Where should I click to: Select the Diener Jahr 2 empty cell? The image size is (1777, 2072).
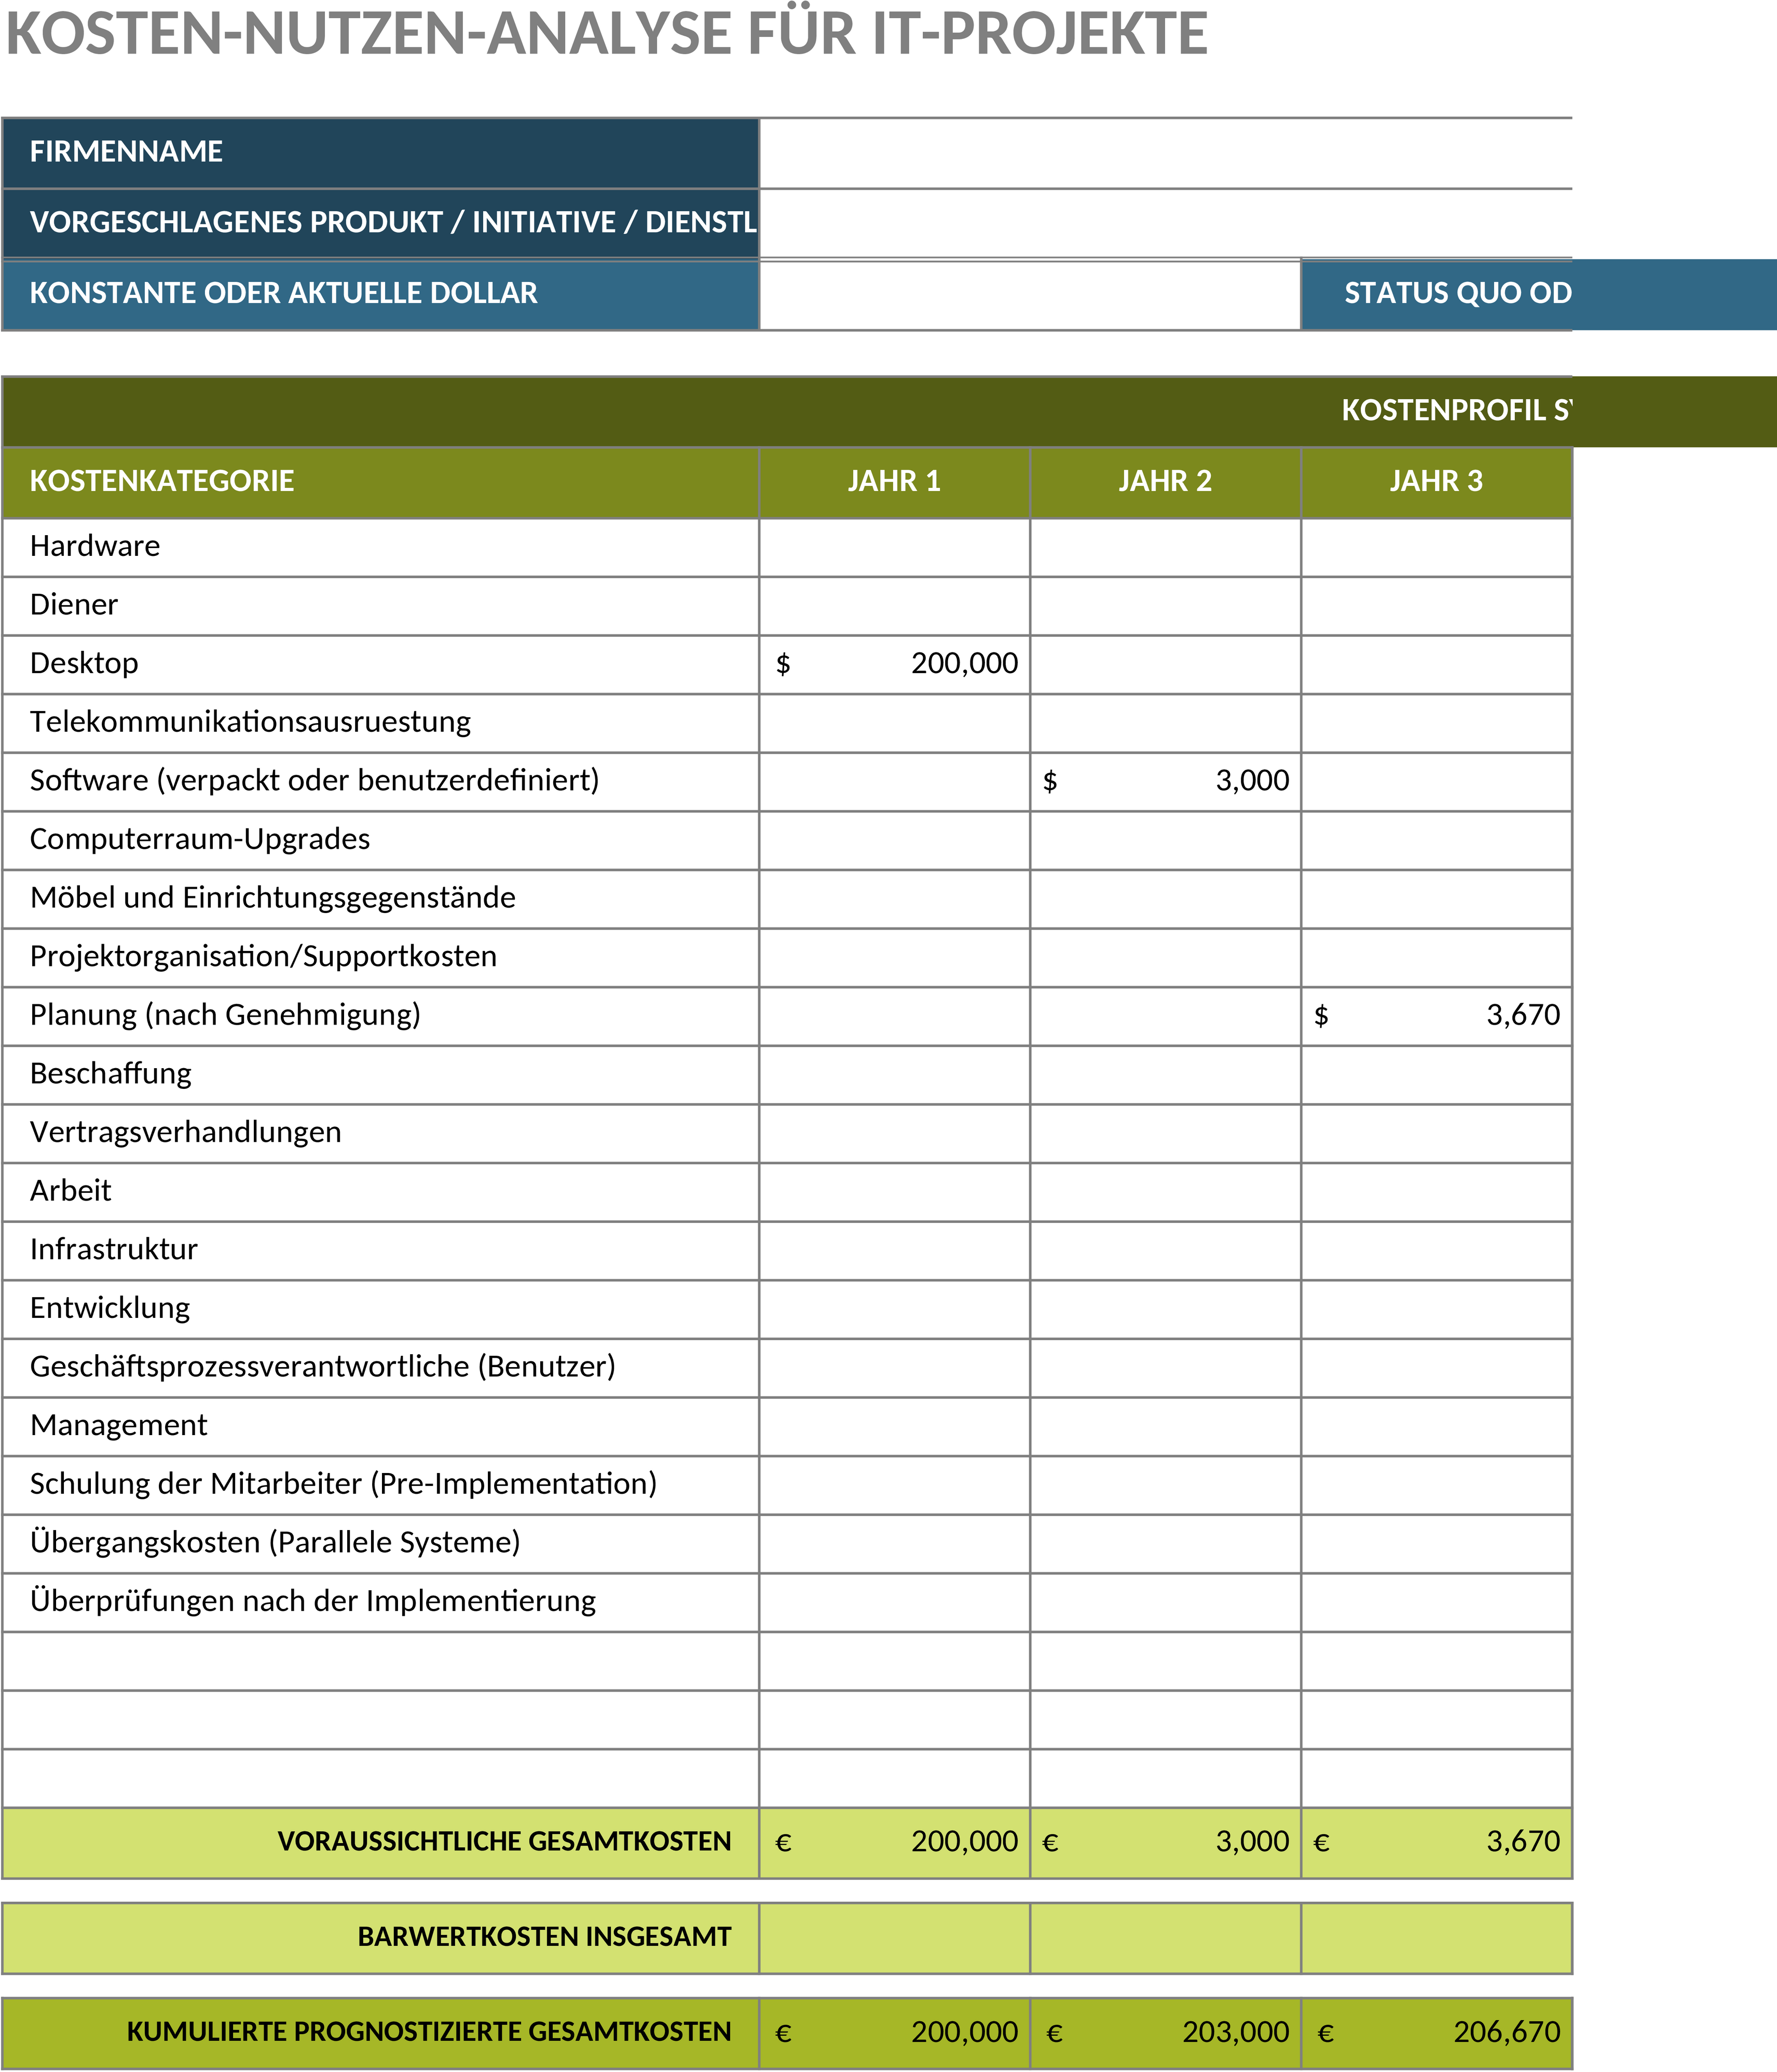coord(1165,605)
